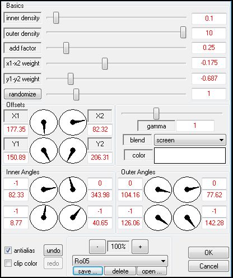
Task: Click the inner angle dial showing 40.65
Action: 73,217
